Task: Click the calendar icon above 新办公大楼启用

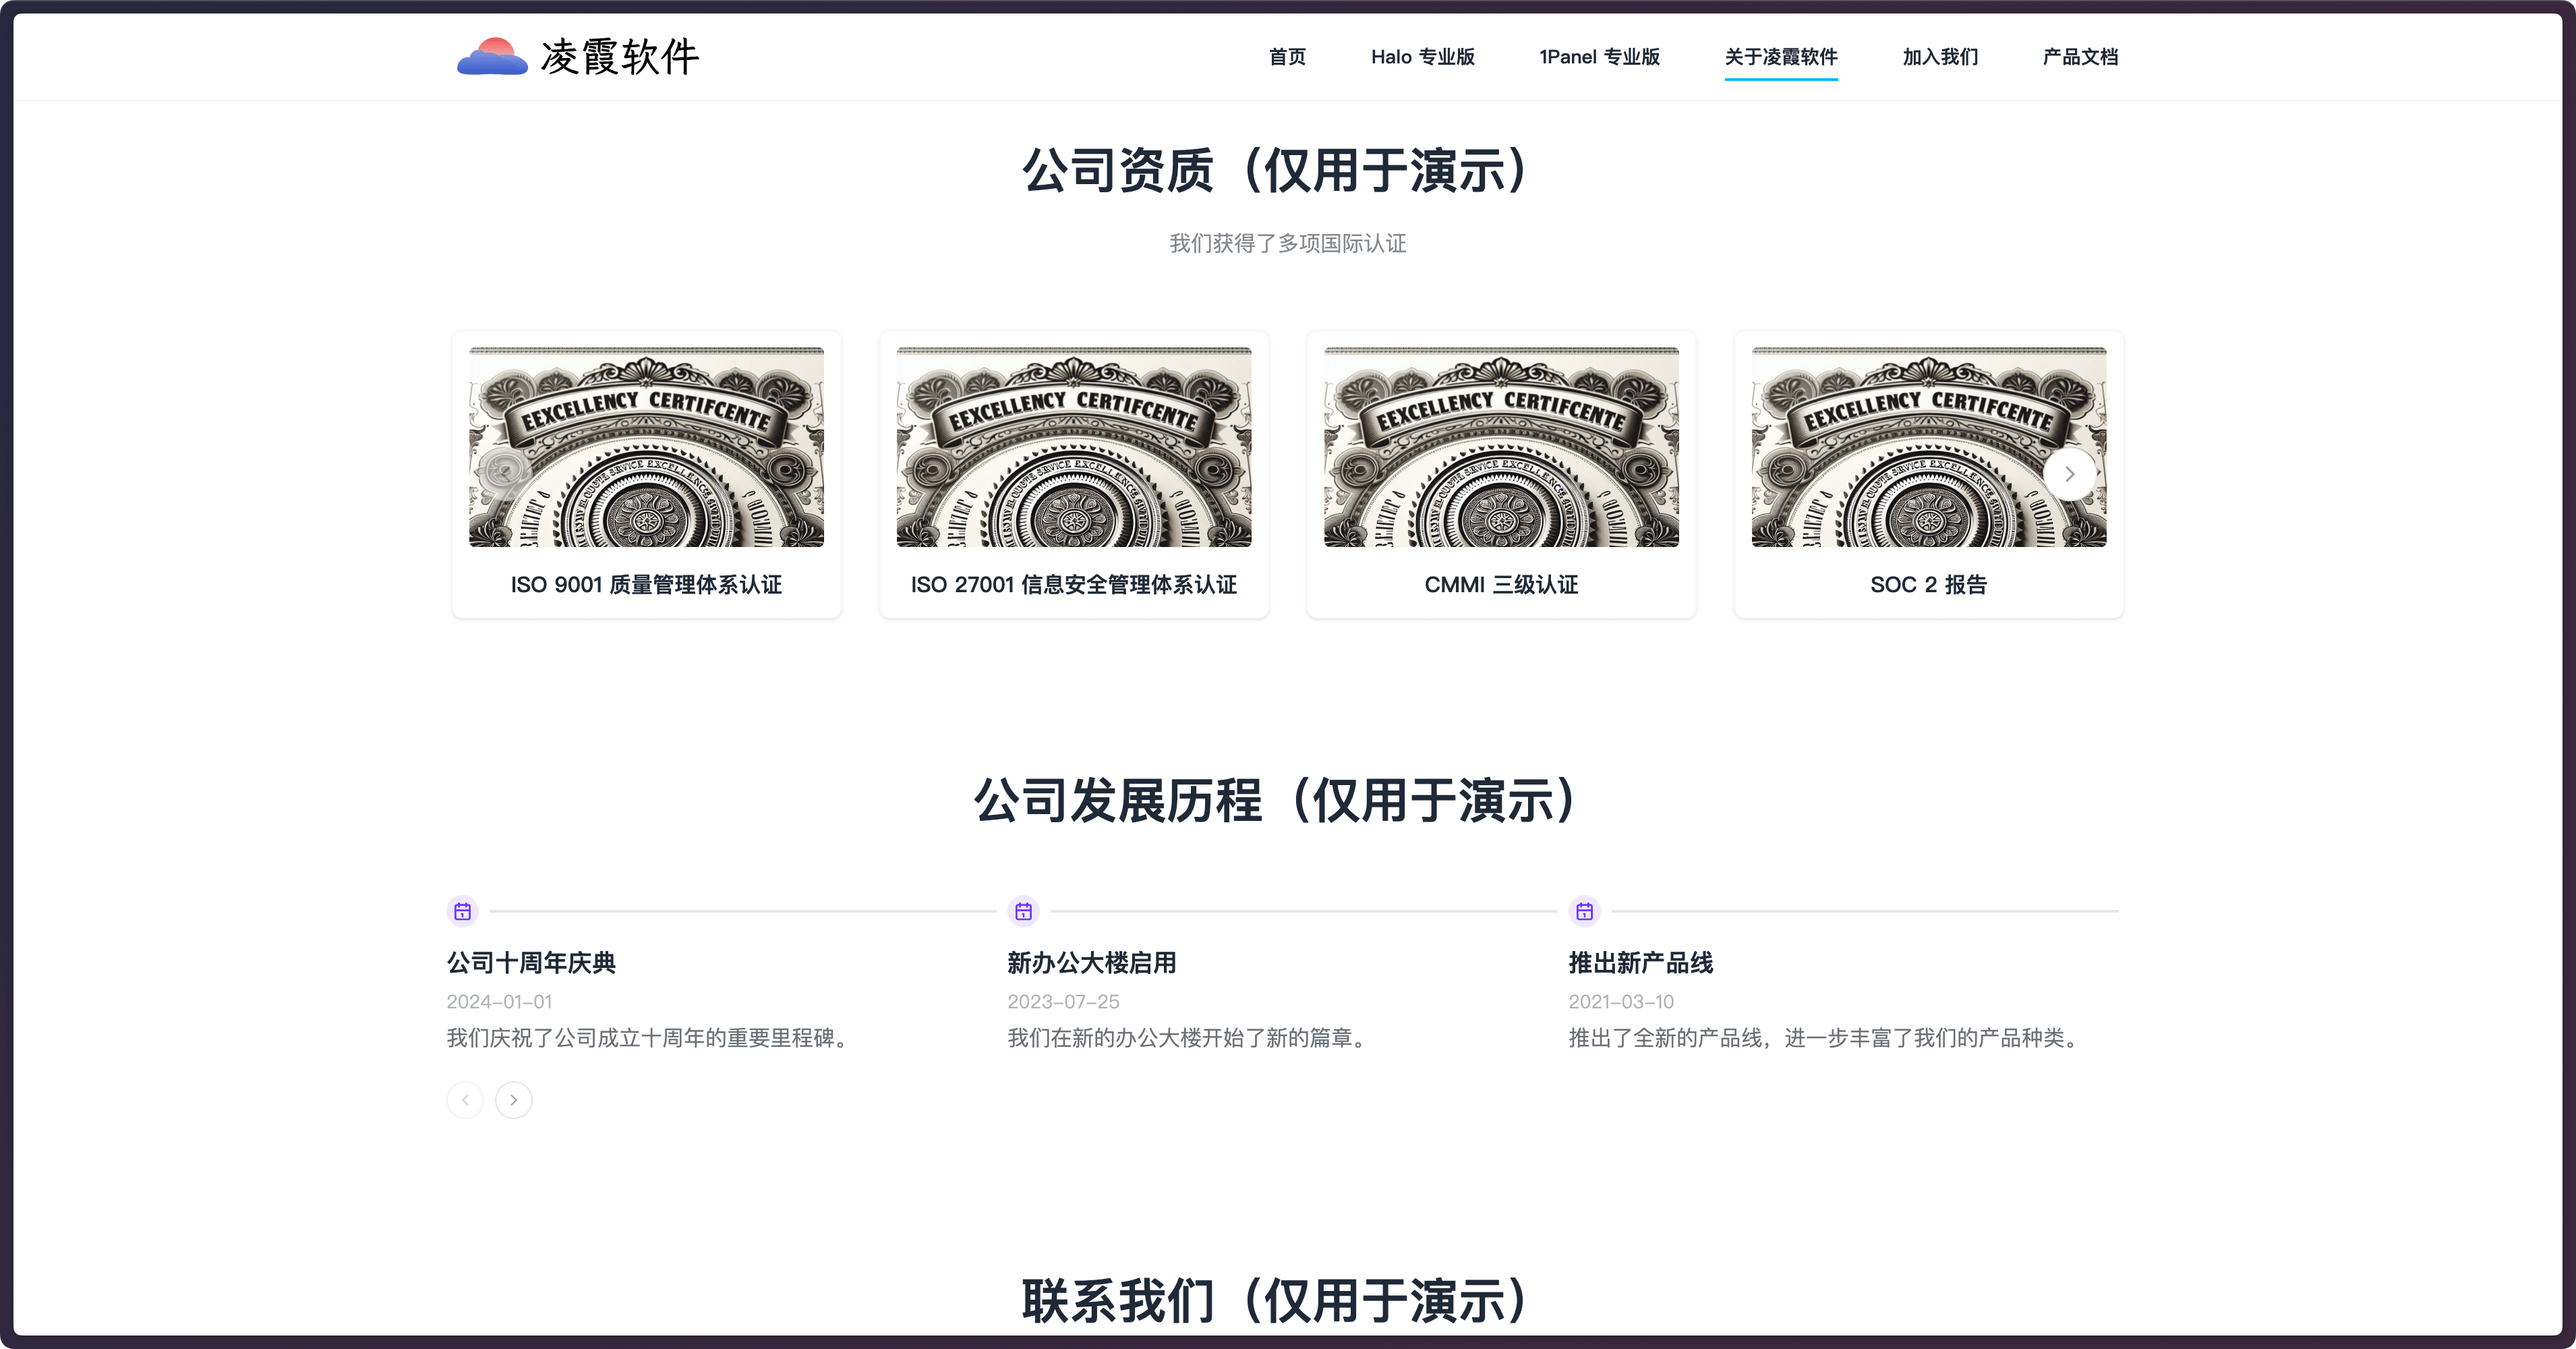Action: [1023, 911]
